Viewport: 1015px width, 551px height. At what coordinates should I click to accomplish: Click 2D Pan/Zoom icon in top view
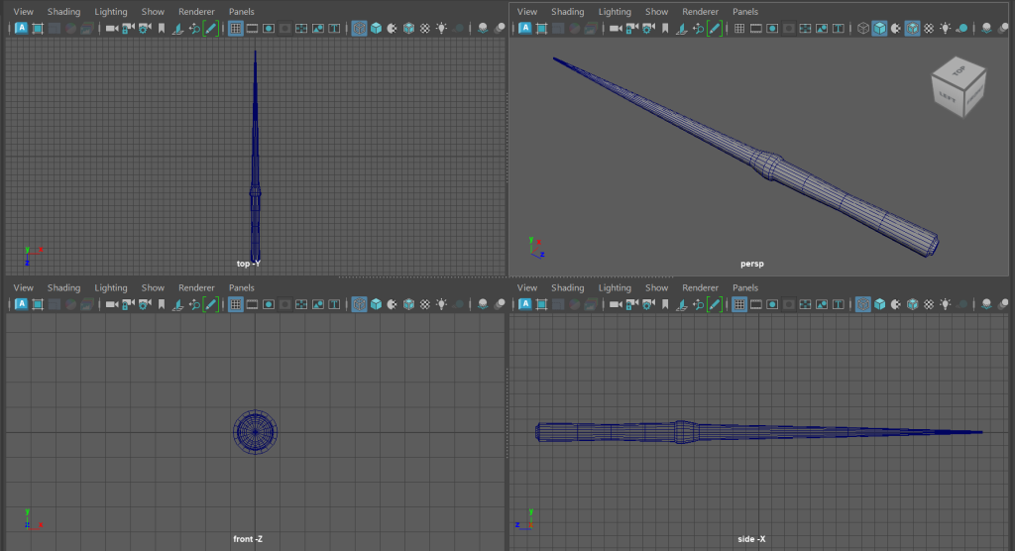point(193,29)
